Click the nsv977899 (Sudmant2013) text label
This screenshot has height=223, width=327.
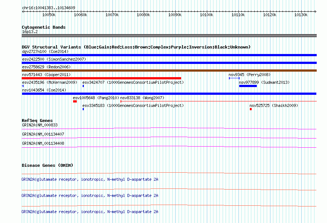(x=264, y=82)
